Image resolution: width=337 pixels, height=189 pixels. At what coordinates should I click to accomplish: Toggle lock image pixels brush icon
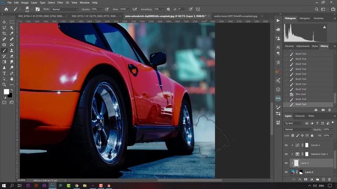pyautogui.click(x=298, y=135)
